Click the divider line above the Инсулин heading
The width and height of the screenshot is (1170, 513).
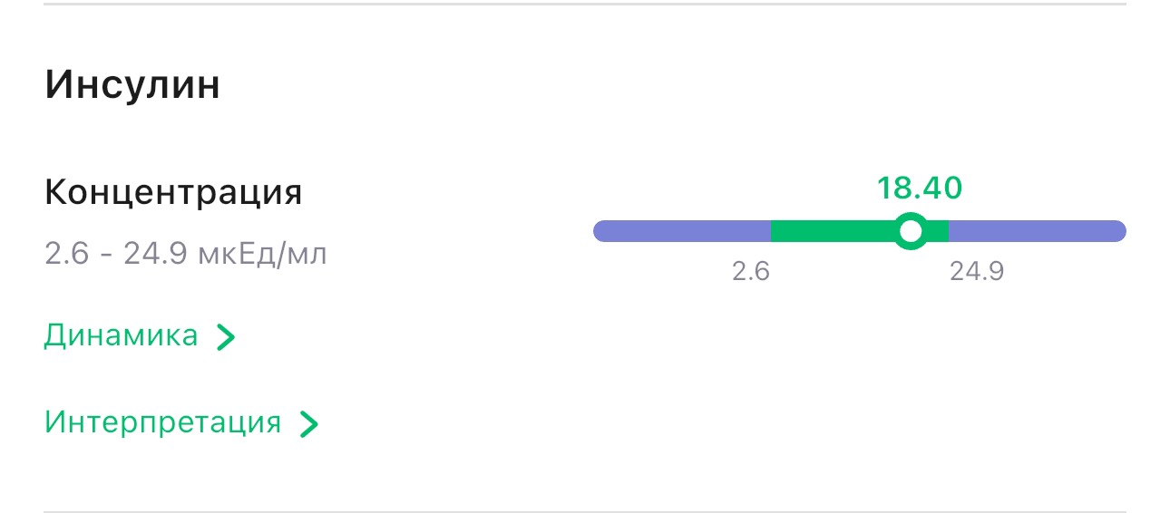[585, 5]
